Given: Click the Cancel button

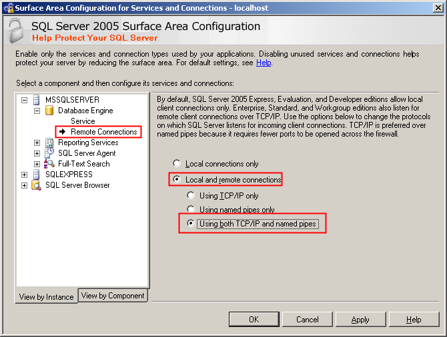Looking at the screenshot, I should click(x=308, y=320).
